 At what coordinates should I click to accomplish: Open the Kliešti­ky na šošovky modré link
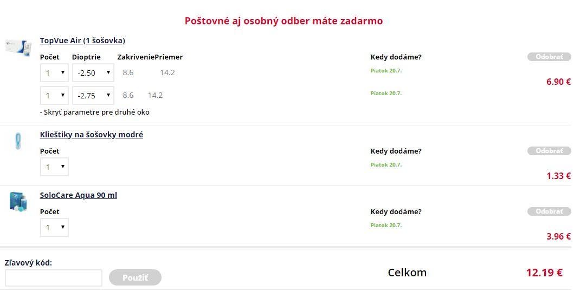[x=91, y=135]
